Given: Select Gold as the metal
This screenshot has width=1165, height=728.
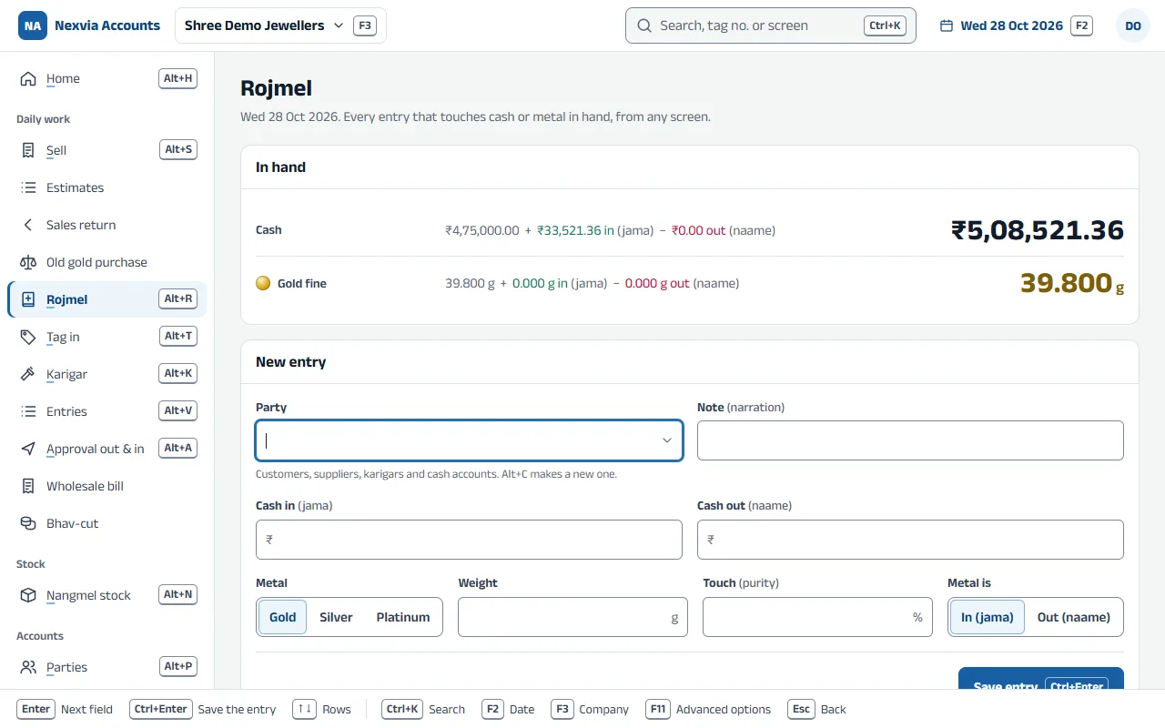Looking at the screenshot, I should [x=282, y=617].
